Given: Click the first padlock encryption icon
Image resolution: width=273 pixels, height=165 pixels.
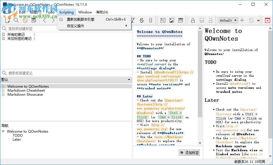Looking at the screenshot, I should click(x=193, y=20).
